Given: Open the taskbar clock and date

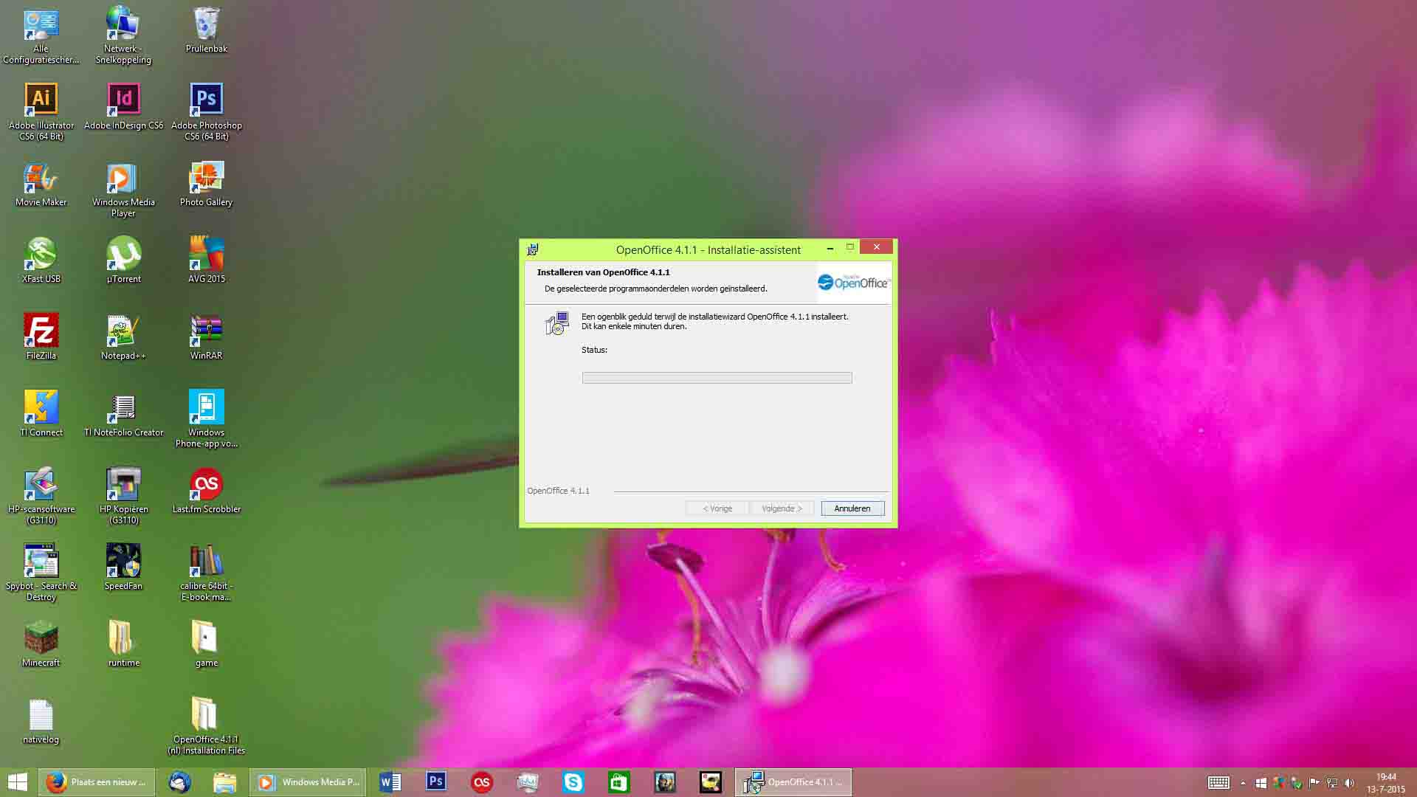Looking at the screenshot, I should coord(1385,783).
